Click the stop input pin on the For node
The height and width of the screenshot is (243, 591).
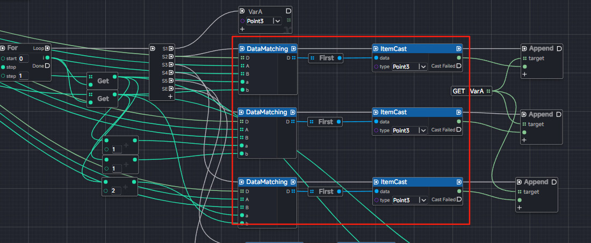tap(3, 67)
